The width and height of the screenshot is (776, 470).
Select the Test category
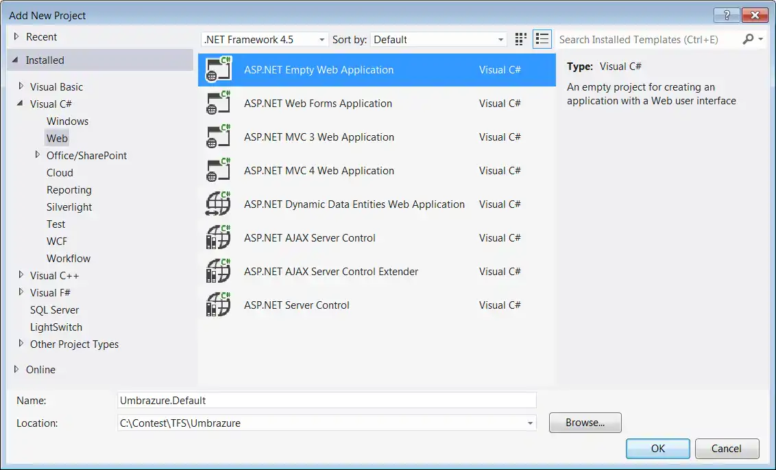56,224
